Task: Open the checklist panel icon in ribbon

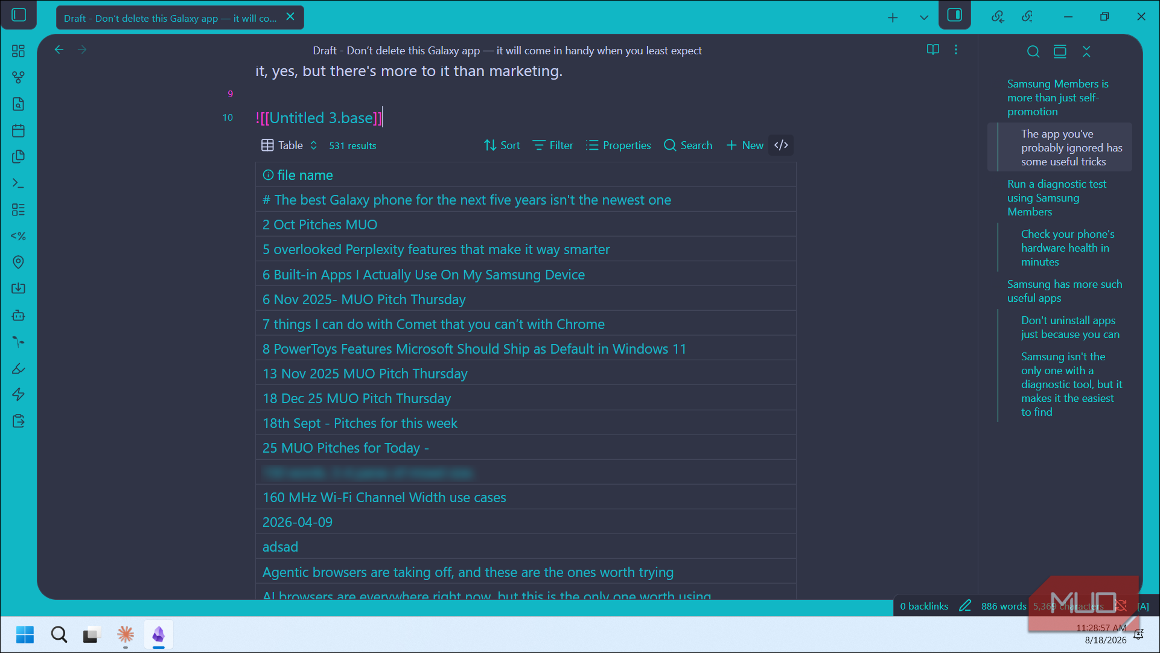Action: 19,209
